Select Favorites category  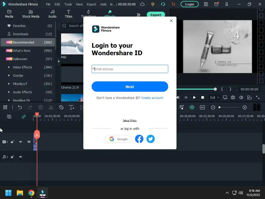coord(28,26)
